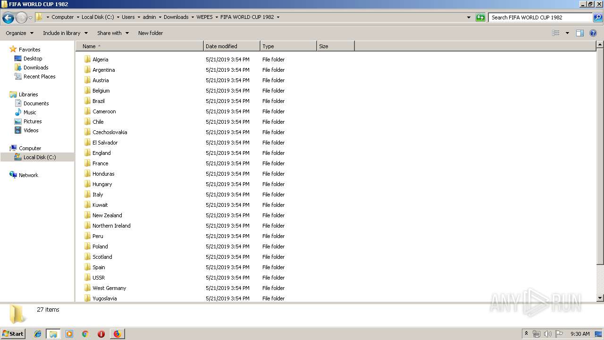Sort by Date modified column
Image resolution: width=604 pixels, height=340 pixels.
click(x=232, y=46)
